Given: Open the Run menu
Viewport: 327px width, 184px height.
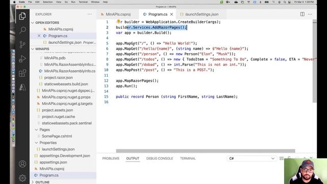Looking at the screenshot, I should 73,2.
